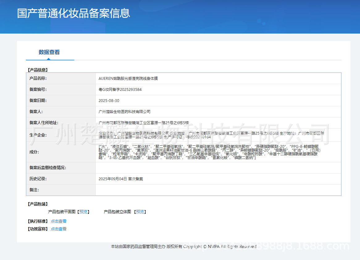Viewport: 360px width, 260px height.
Task: Click the 历史记录 row label
Action: [x=38, y=179]
